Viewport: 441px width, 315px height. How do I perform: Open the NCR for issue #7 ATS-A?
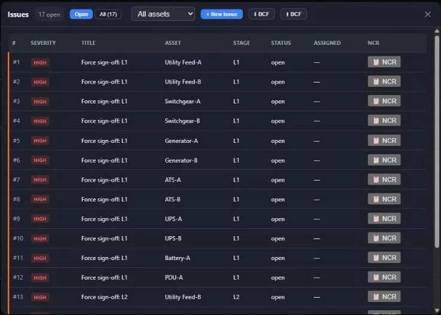[x=384, y=179]
